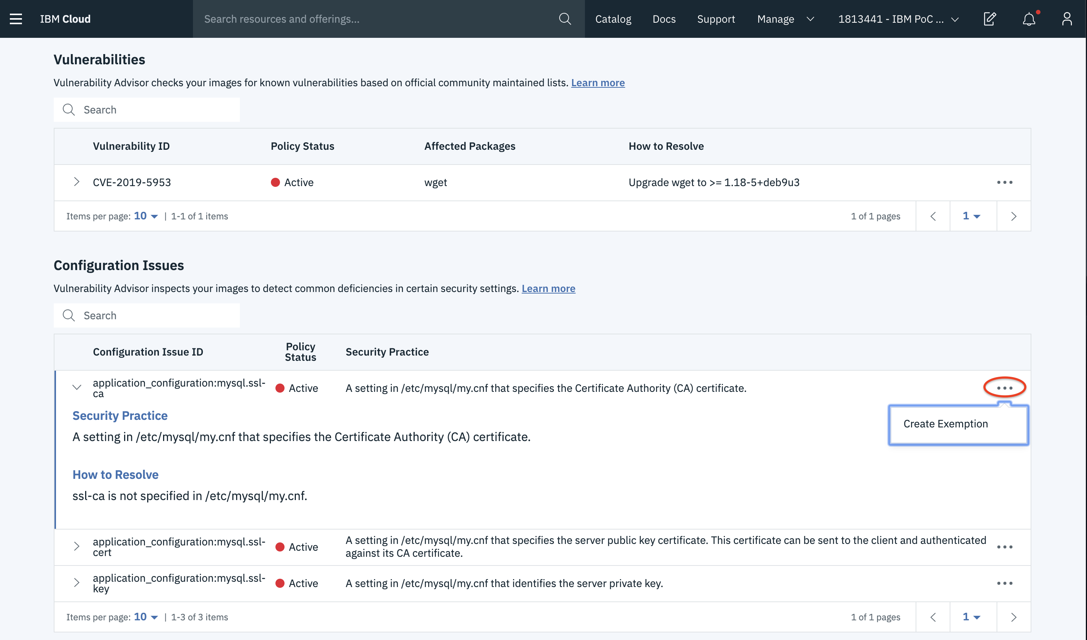Image resolution: width=1087 pixels, height=640 pixels.
Task: Go to previous page in Configuration Issues table
Action: point(933,617)
